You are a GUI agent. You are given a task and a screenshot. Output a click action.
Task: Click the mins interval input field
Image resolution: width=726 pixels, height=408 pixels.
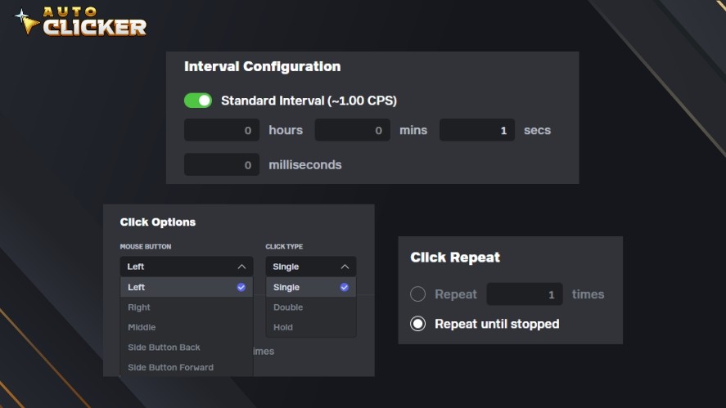pos(352,130)
